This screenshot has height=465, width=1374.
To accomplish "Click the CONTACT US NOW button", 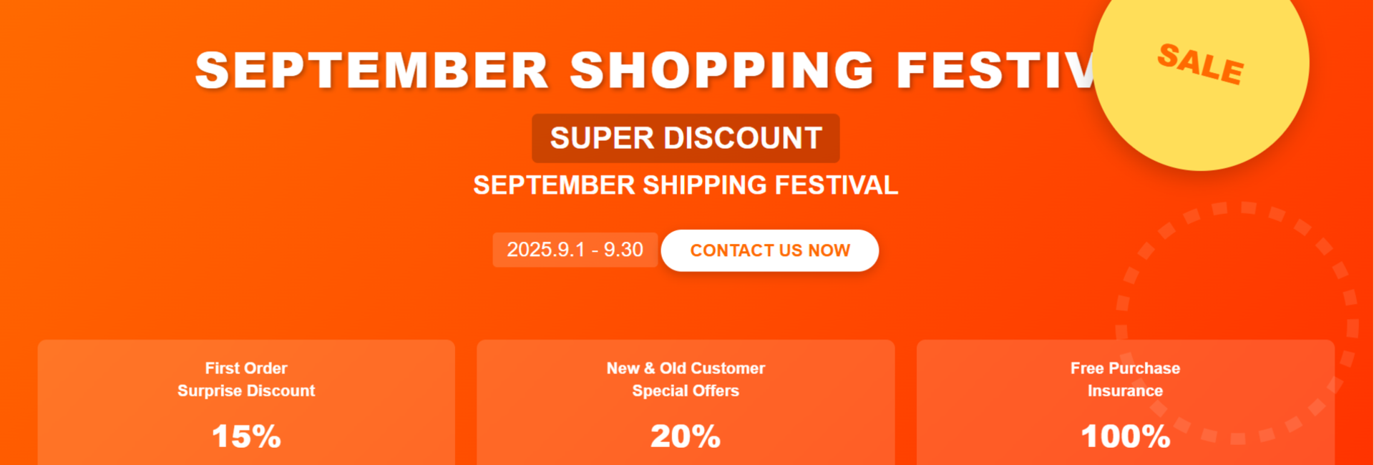I will [769, 250].
